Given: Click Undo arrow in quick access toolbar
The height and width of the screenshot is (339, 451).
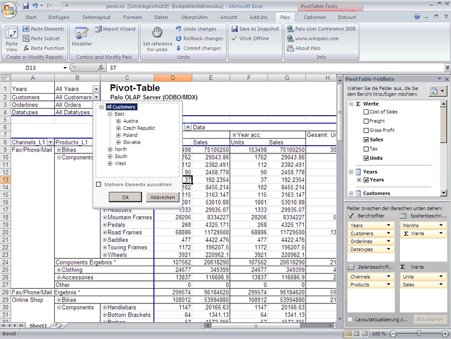Looking at the screenshot, I should pos(35,6).
